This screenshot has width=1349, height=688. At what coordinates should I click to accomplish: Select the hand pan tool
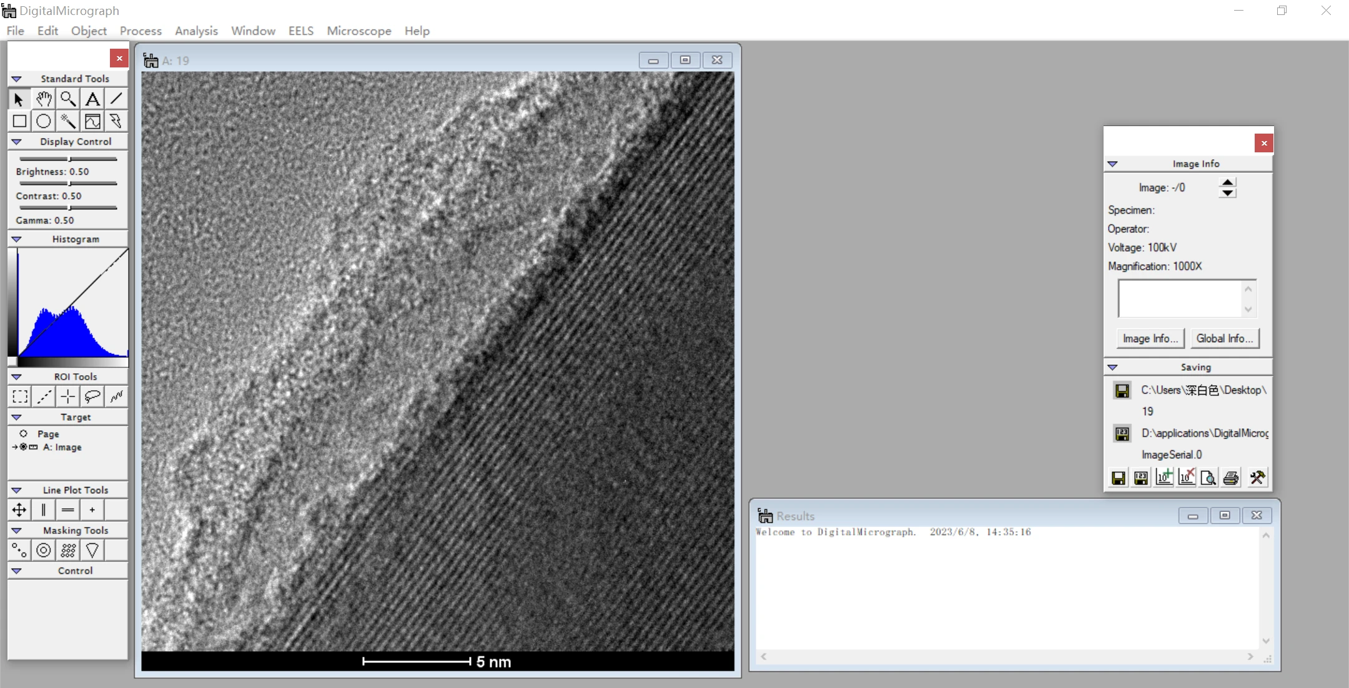[44, 99]
